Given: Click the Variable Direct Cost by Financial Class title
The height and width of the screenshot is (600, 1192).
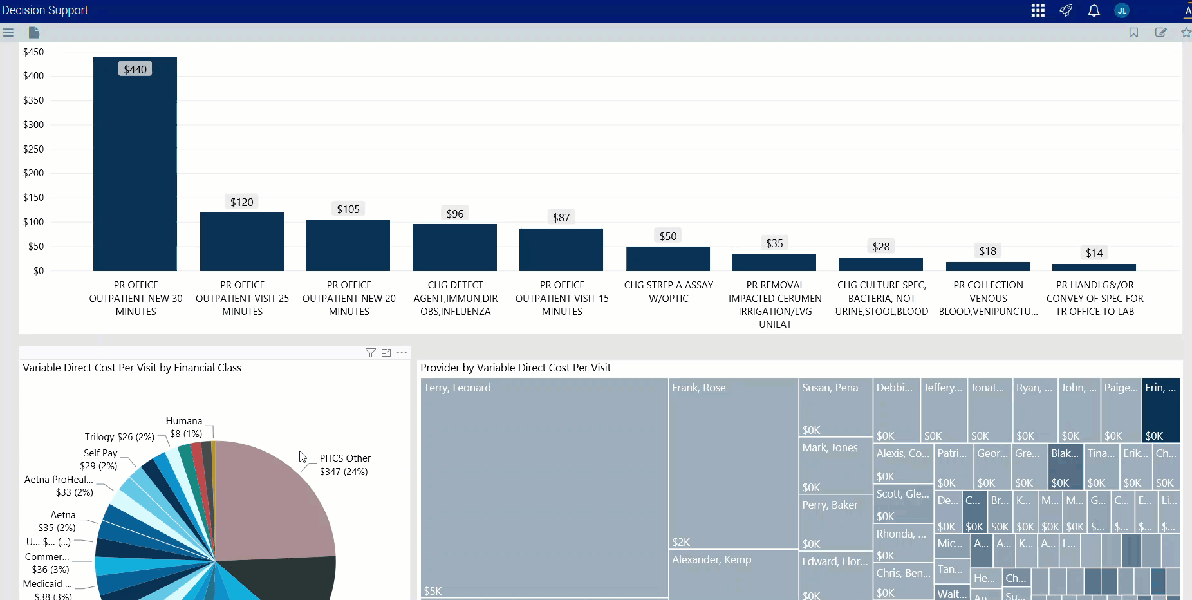Looking at the screenshot, I should point(132,368).
